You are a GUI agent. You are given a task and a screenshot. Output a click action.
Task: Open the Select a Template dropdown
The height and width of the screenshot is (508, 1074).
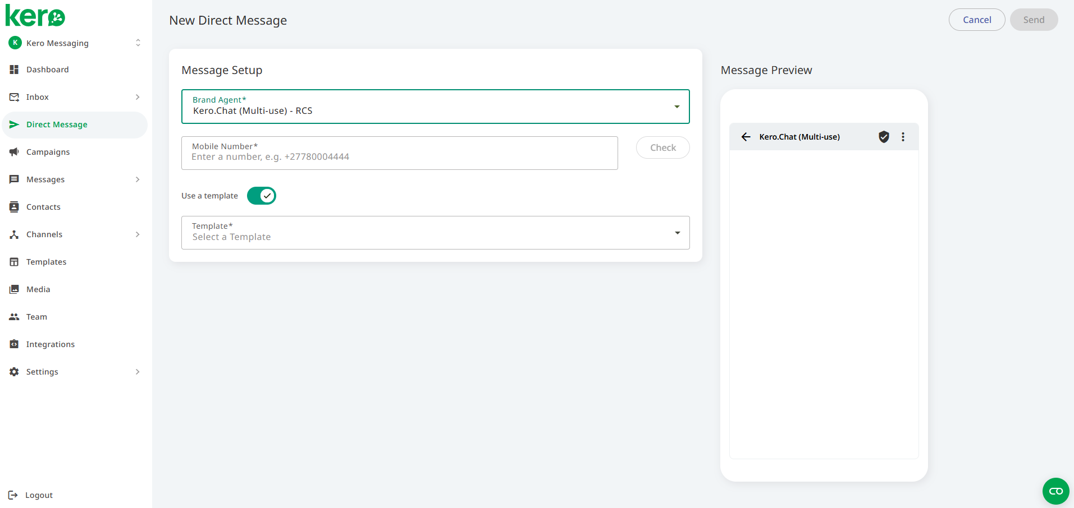[x=436, y=233]
